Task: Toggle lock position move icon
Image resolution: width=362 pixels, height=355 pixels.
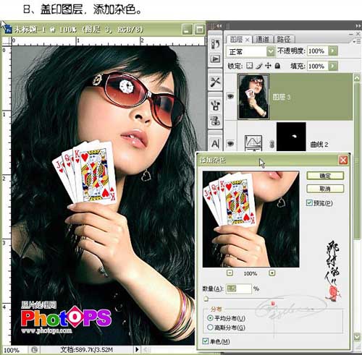Action: coord(268,66)
